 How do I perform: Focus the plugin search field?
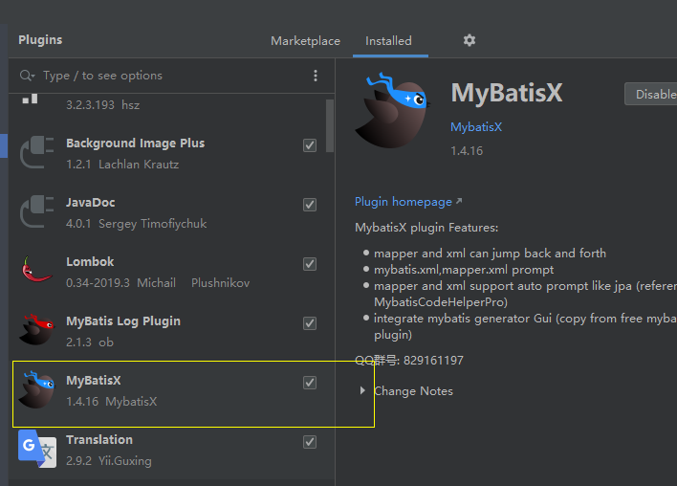click(173, 76)
